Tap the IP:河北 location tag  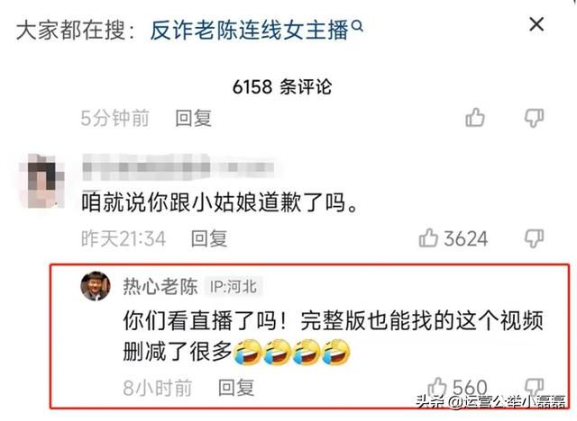(234, 286)
